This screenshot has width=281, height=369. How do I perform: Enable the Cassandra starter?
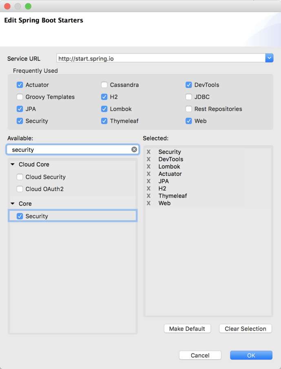[x=104, y=85]
